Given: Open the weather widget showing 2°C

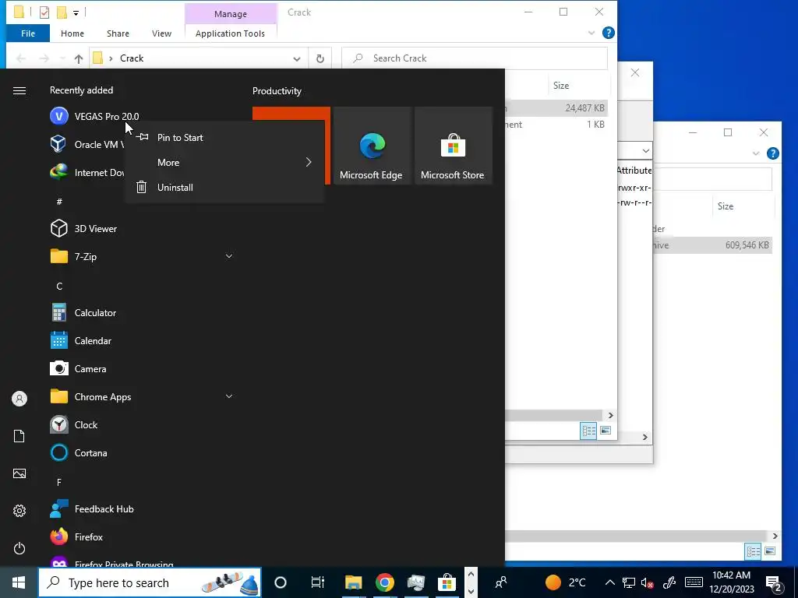Looking at the screenshot, I should [566, 582].
